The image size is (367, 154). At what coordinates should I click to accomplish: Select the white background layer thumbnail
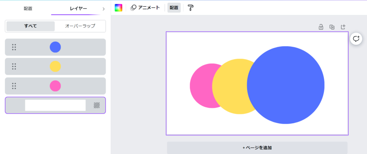tap(55, 105)
